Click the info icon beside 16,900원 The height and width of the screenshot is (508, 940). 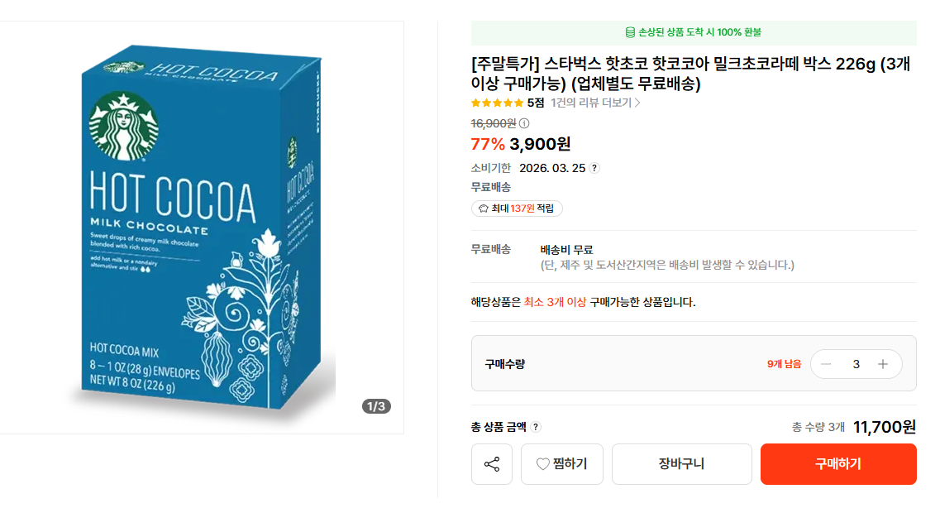pos(524,123)
